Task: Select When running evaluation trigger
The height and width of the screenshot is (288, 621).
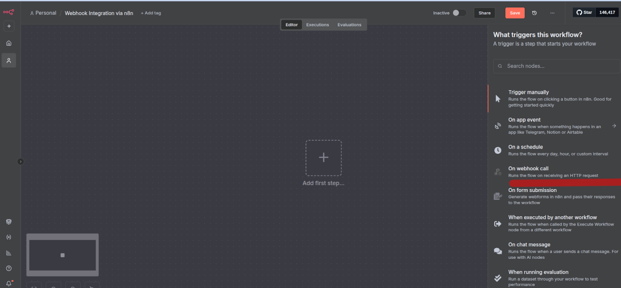Action: (554, 278)
